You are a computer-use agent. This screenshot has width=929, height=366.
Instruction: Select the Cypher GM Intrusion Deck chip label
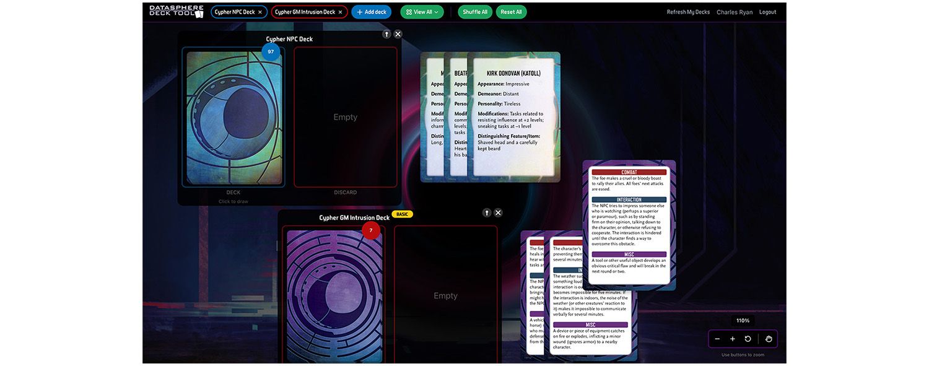click(305, 12)
